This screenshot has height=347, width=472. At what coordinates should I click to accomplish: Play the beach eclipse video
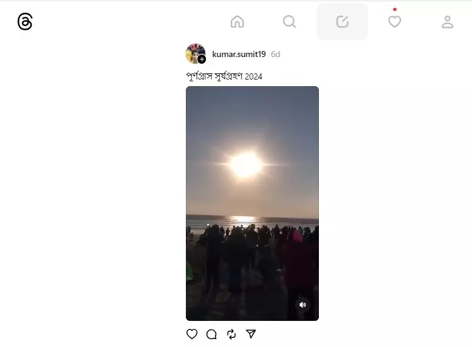tap(252, 203)
